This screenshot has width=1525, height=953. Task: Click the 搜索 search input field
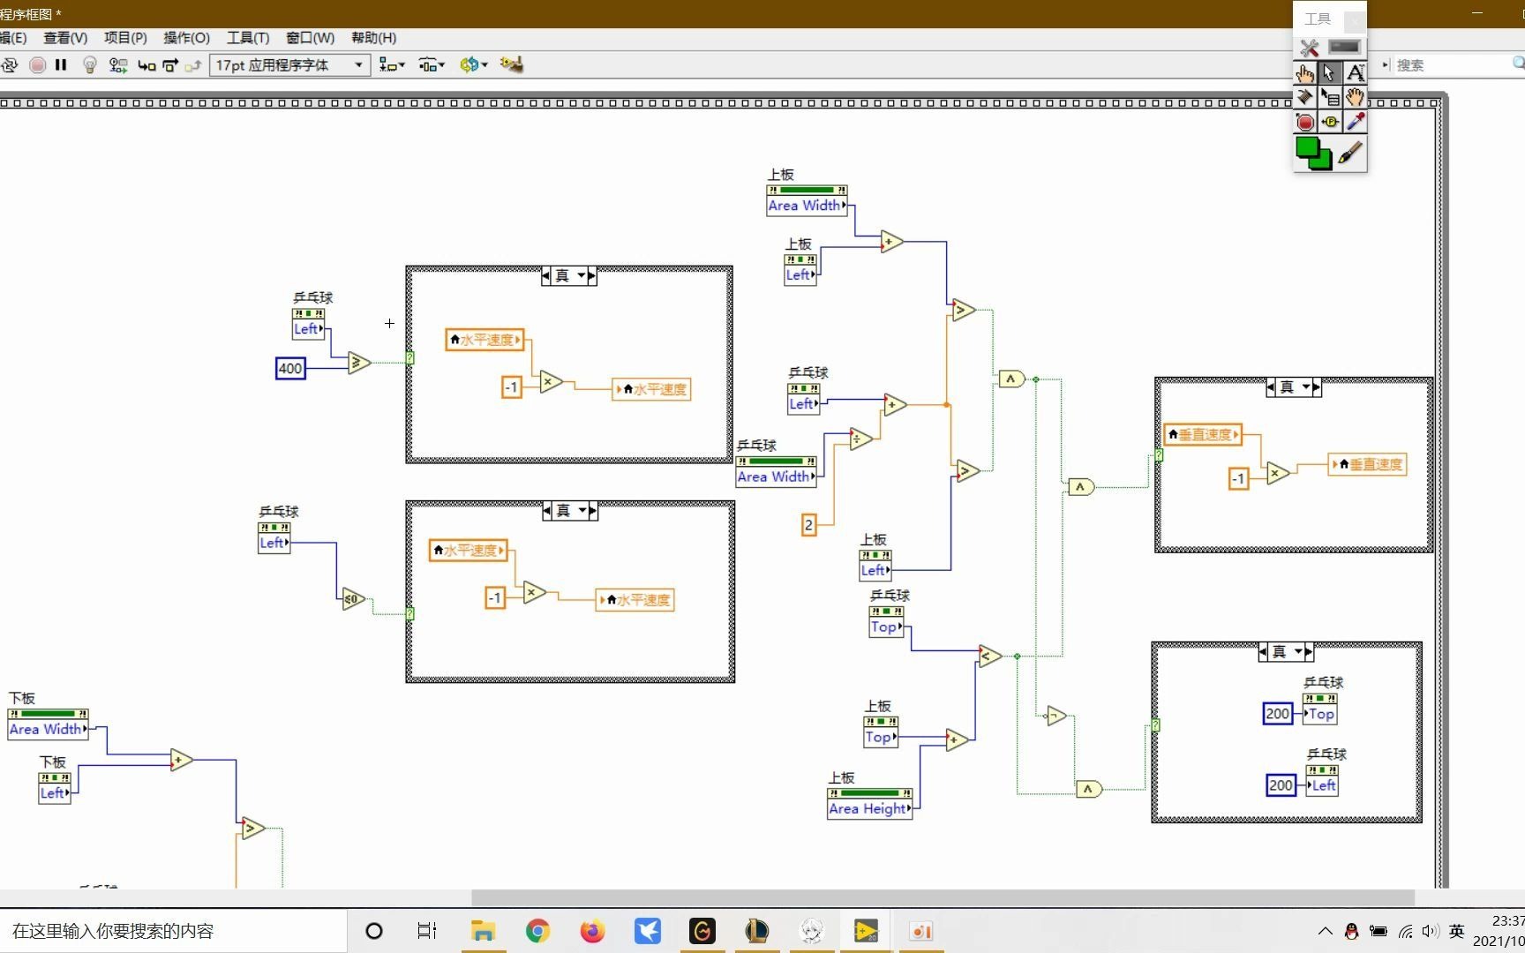pos(1452,64)
